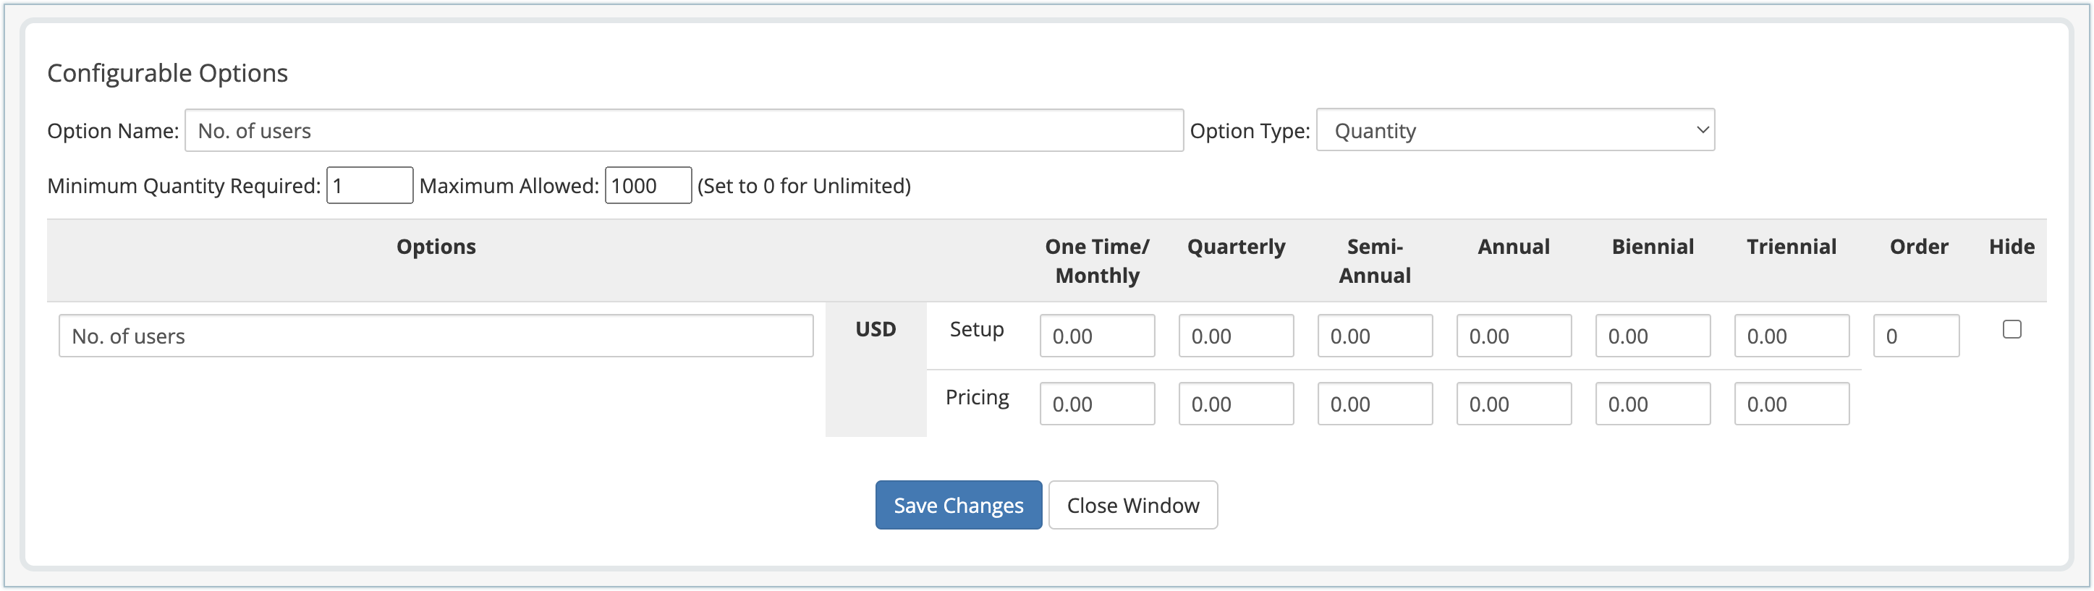Select the Maximum Allowed input box

pos(647,185)
